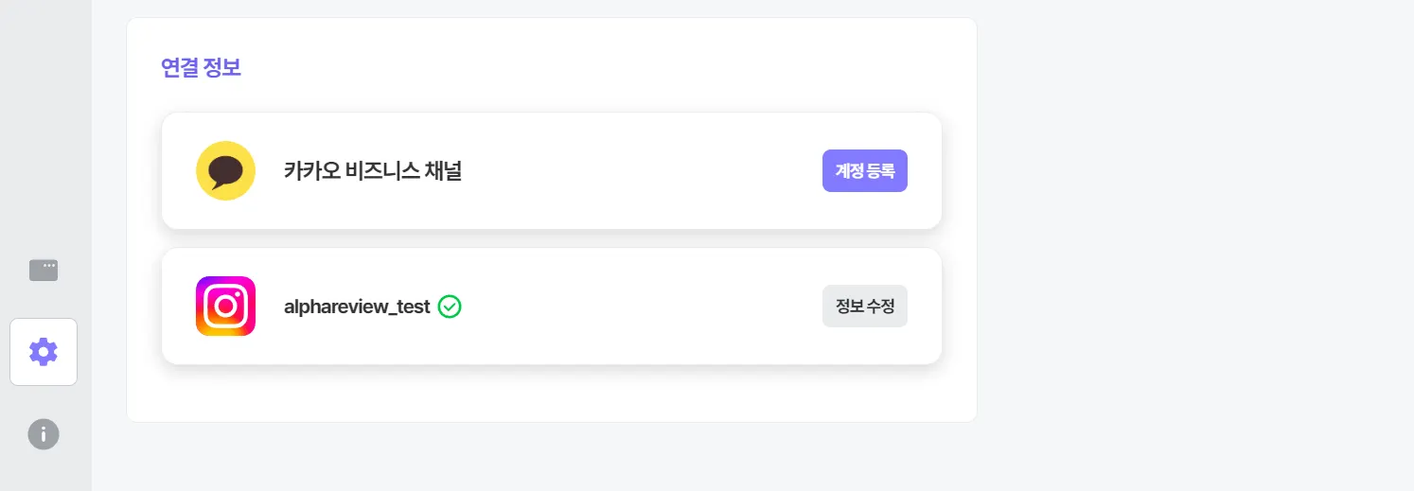Edit Instagram connection via 정보 수정

[864, 307]
